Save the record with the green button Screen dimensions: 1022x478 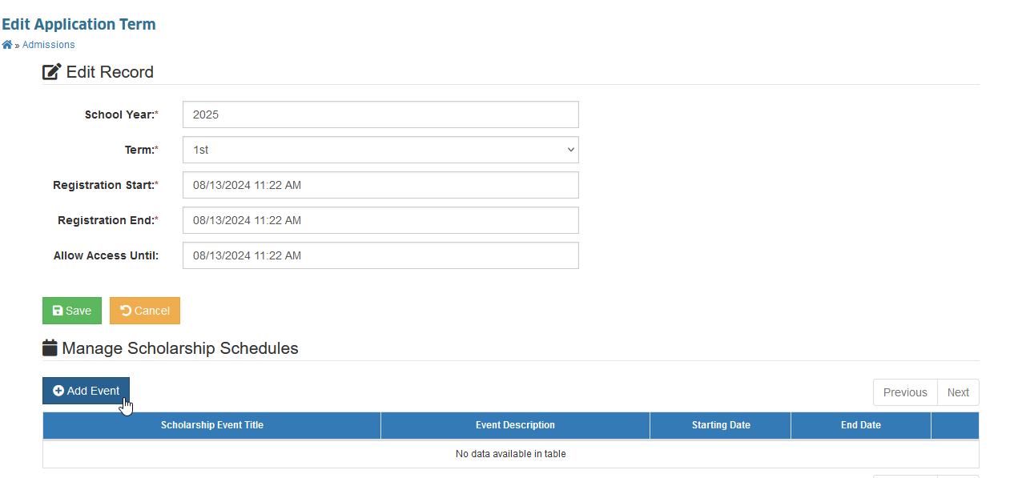(72, 311)
